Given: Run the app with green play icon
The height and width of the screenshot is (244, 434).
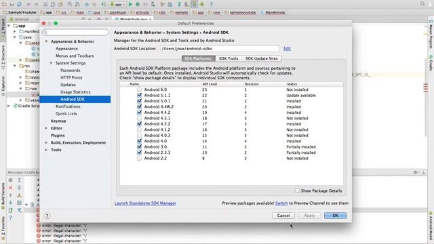Looking at the screenshot, I should 130,4.
